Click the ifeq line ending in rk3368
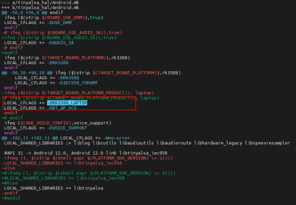 click(67, 58)
